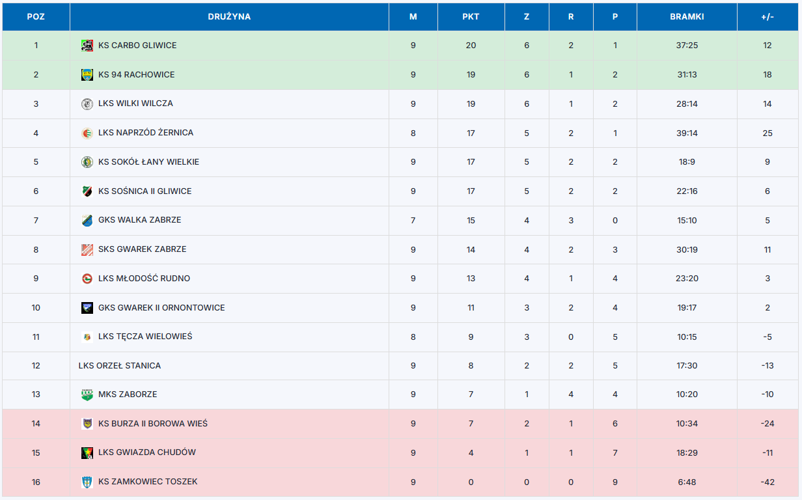
Task: Click the +/- goal difference header
Action: [x=767, y=17]
